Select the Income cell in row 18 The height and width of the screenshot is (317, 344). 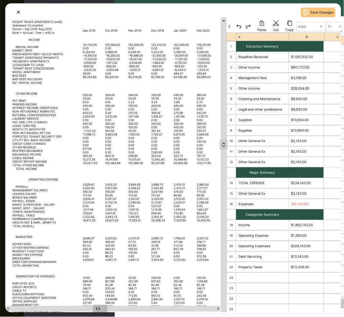tap(262, 225)
